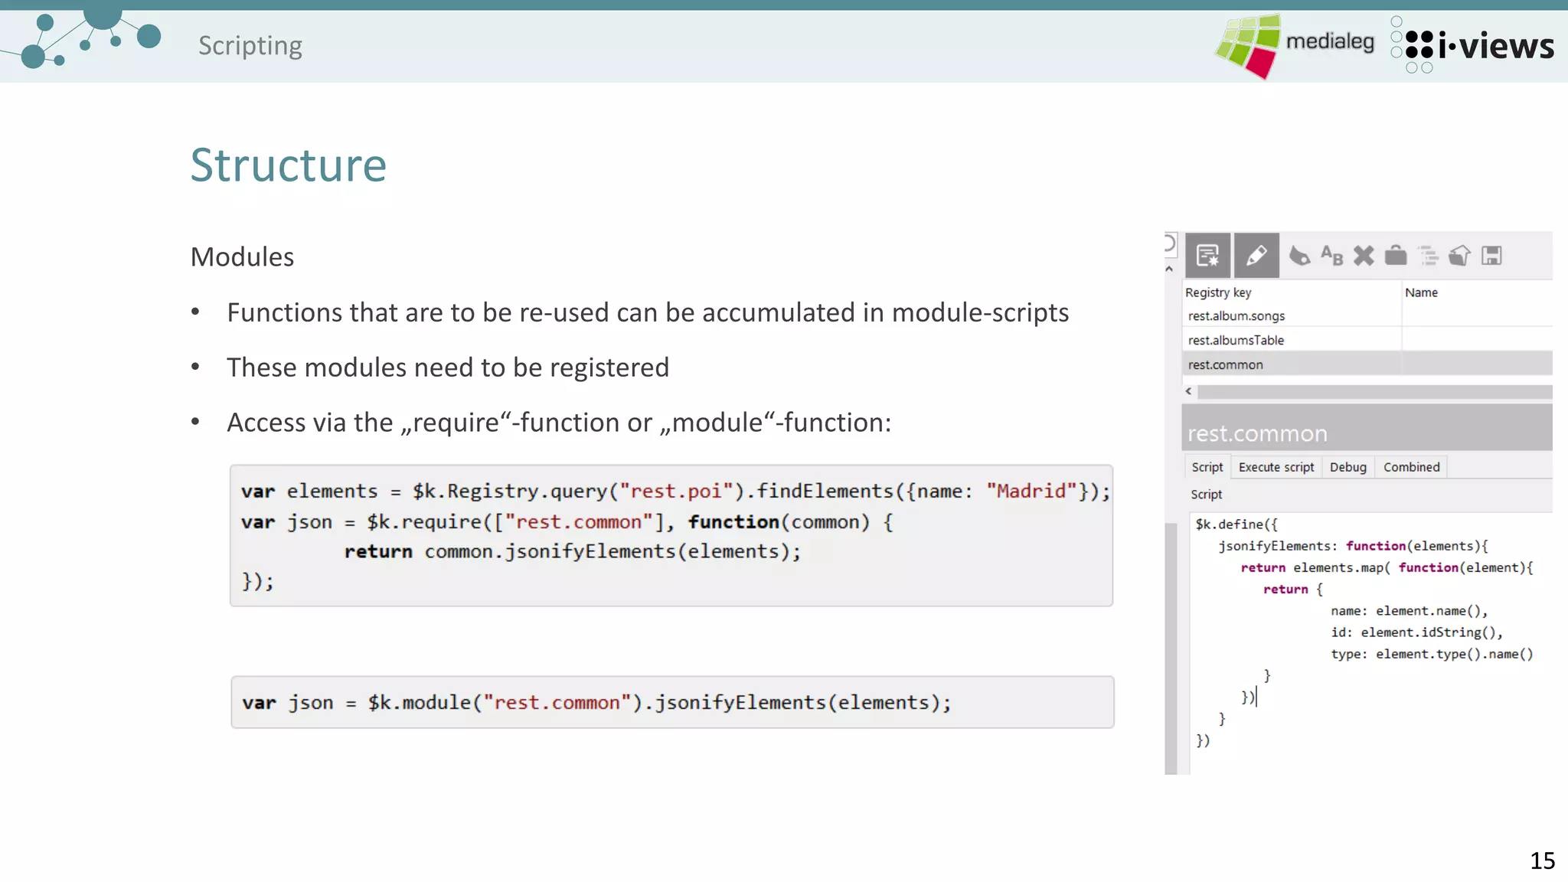Click the vertical scrollbar beside the script editor
Screen dimensions: 1568x882
(1171, 648)
